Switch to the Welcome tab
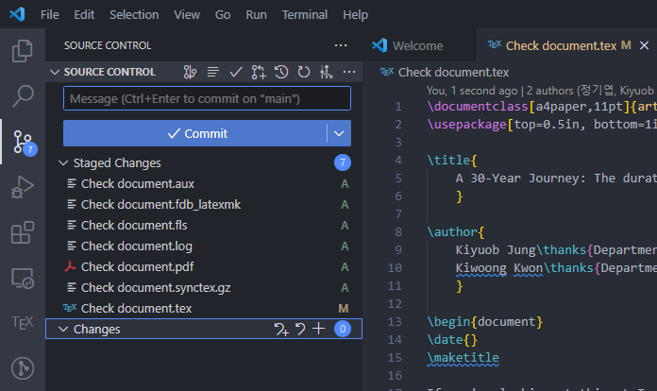 point(419,45)
